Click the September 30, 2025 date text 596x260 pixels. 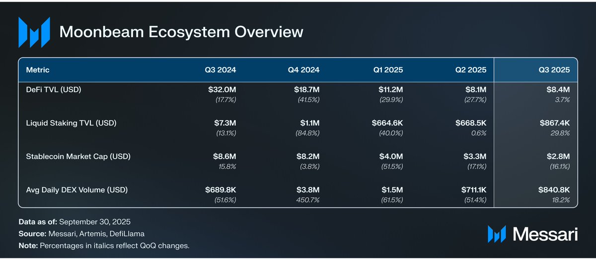[94, 223]
